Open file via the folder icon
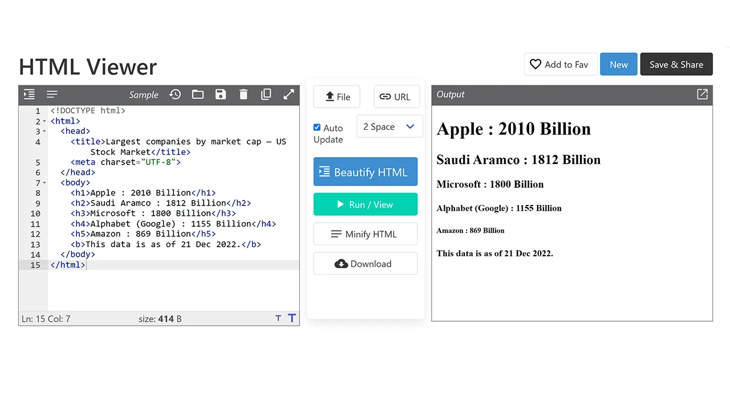The width and height of the screenshot is (730, 410). click(198, 95)
